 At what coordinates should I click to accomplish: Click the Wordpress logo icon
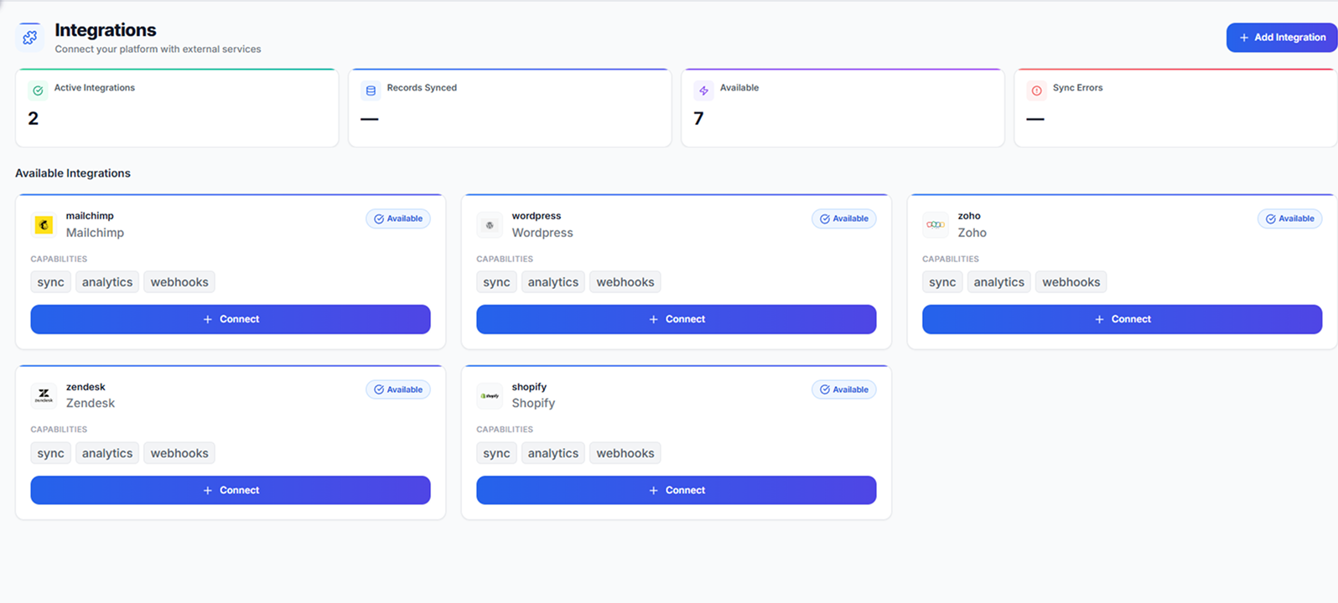[x=490, y=224]
